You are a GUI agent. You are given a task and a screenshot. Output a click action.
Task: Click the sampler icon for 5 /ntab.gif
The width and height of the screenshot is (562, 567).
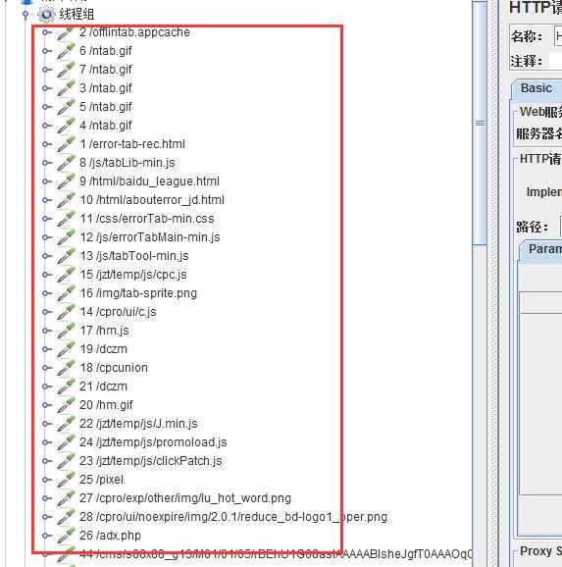point(66,107)
